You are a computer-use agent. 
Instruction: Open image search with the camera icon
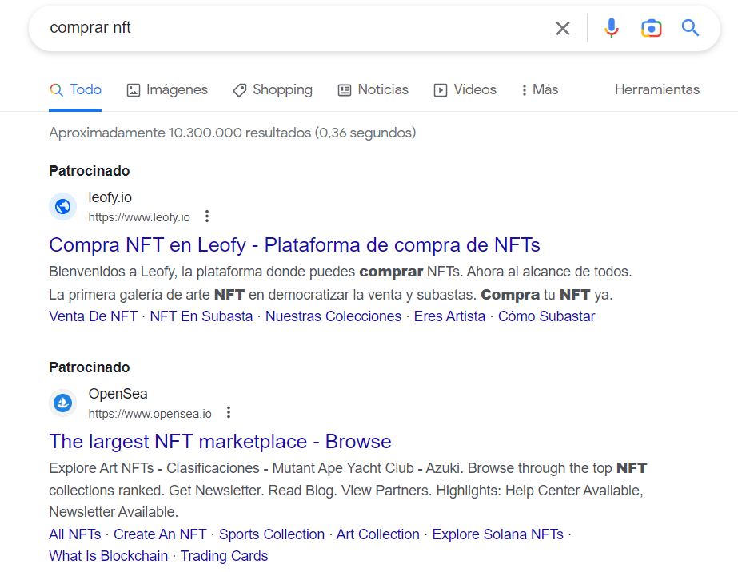click(x=652, y=28)
